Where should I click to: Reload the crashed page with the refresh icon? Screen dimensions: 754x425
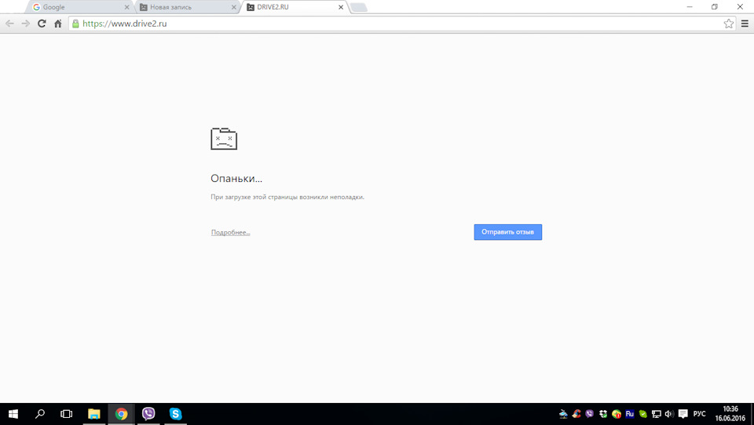point(42,24)
